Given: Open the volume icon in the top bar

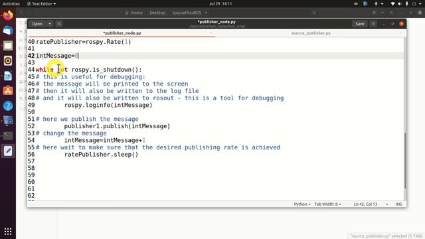Looking at the screenshot, I should click(x=400, y=4).
